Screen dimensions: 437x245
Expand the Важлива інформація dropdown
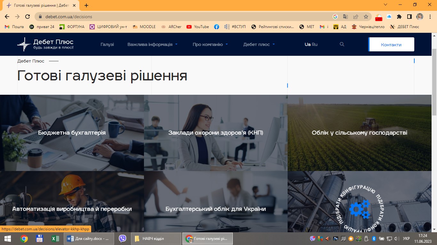[x=152, y=44]
